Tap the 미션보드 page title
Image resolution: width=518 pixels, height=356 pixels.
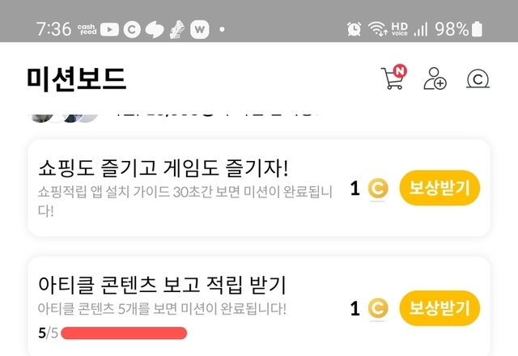click(76, 78)
